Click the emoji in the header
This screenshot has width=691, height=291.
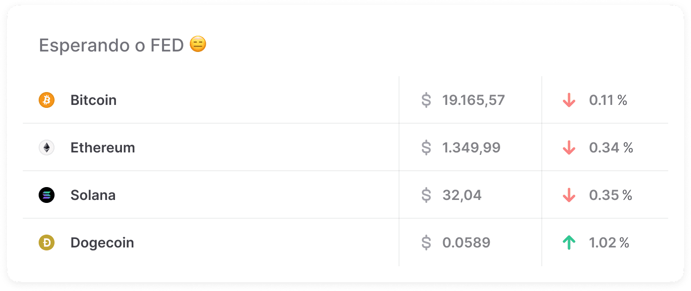point(198,45)
